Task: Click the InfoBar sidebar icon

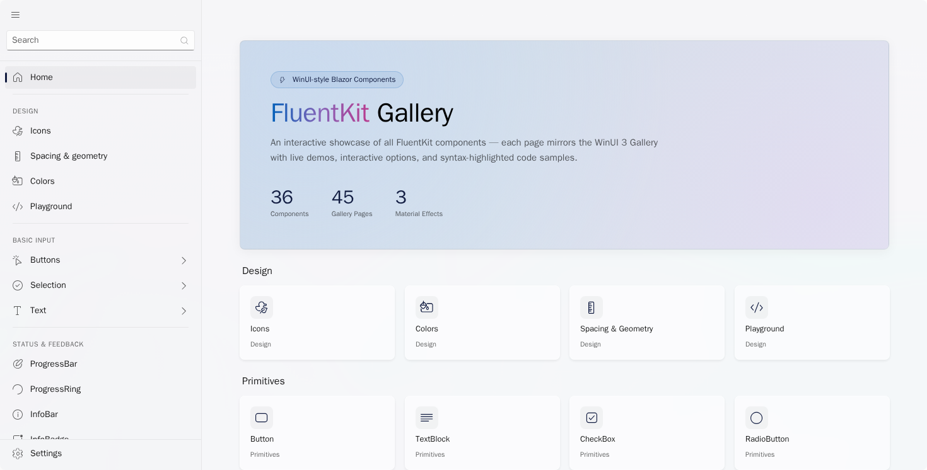Action: [x=18, y=415]
